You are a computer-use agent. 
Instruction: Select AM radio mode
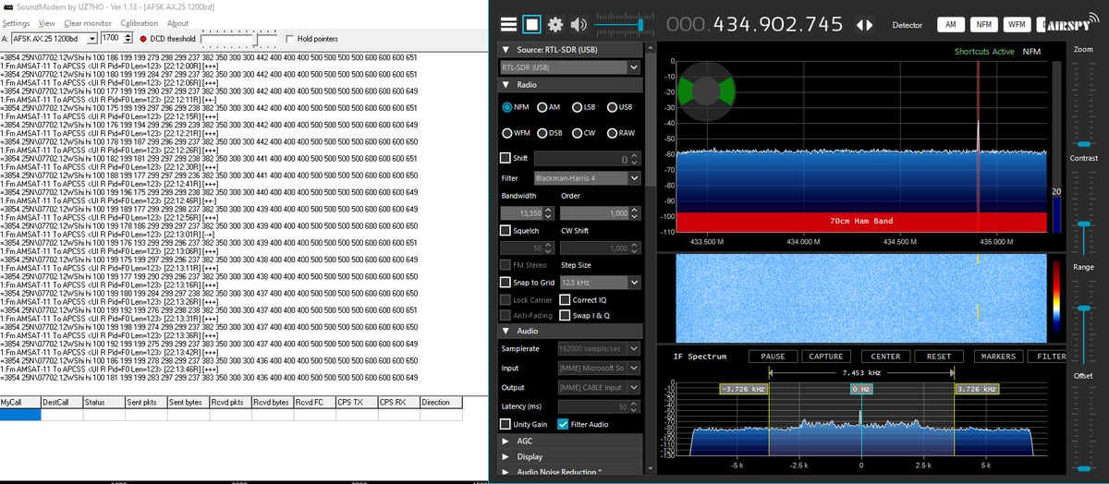[x=549, y=107]
